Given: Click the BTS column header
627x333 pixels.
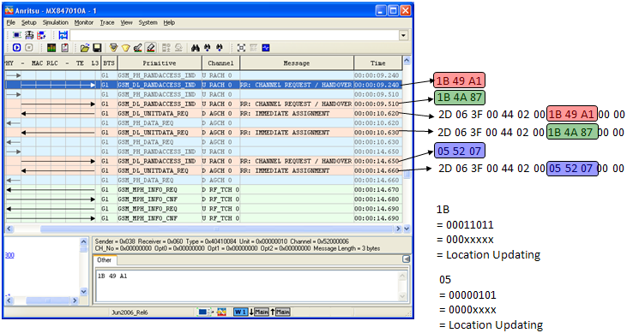Looking at the screenshot, I should [x=109, y=63].
